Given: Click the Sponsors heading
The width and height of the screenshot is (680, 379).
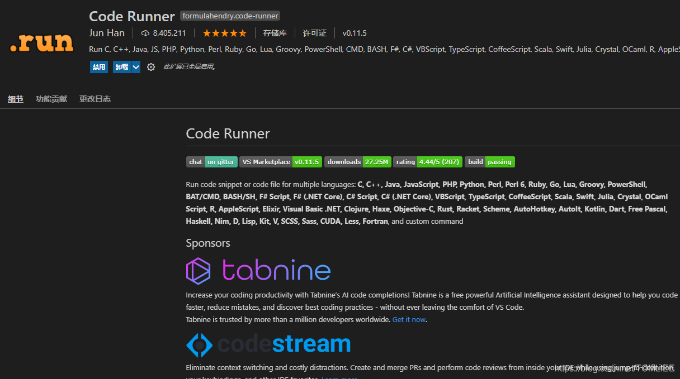Looking at the screenshot, I should pyautogui.click(x=208, y=243).
